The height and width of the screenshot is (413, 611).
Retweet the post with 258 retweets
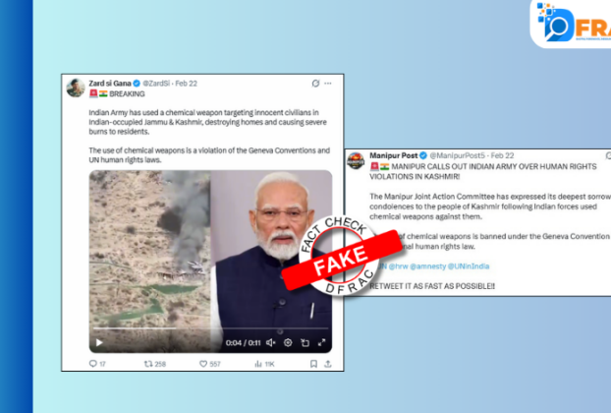click(x=155, y=364)
